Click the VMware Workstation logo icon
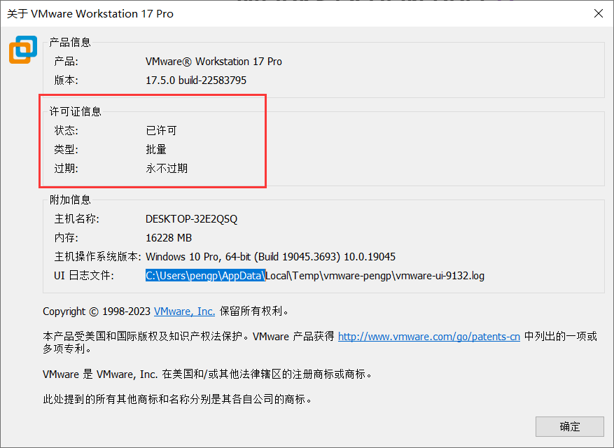This screenshot has width=614, height=448. pos(23,49)
